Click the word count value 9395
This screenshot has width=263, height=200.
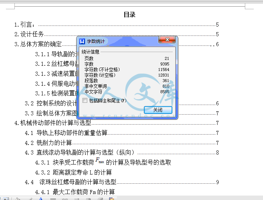pyautogui.click(x=165, y=64)
